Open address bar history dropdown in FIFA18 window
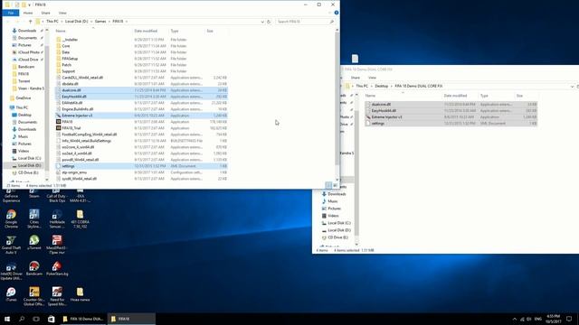This screenshot has width=579, height=325. coord(262,22)
